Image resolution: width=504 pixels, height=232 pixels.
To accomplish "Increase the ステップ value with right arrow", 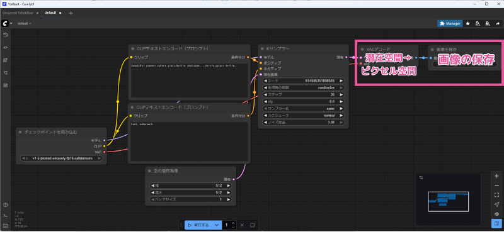I will (341, 95).
